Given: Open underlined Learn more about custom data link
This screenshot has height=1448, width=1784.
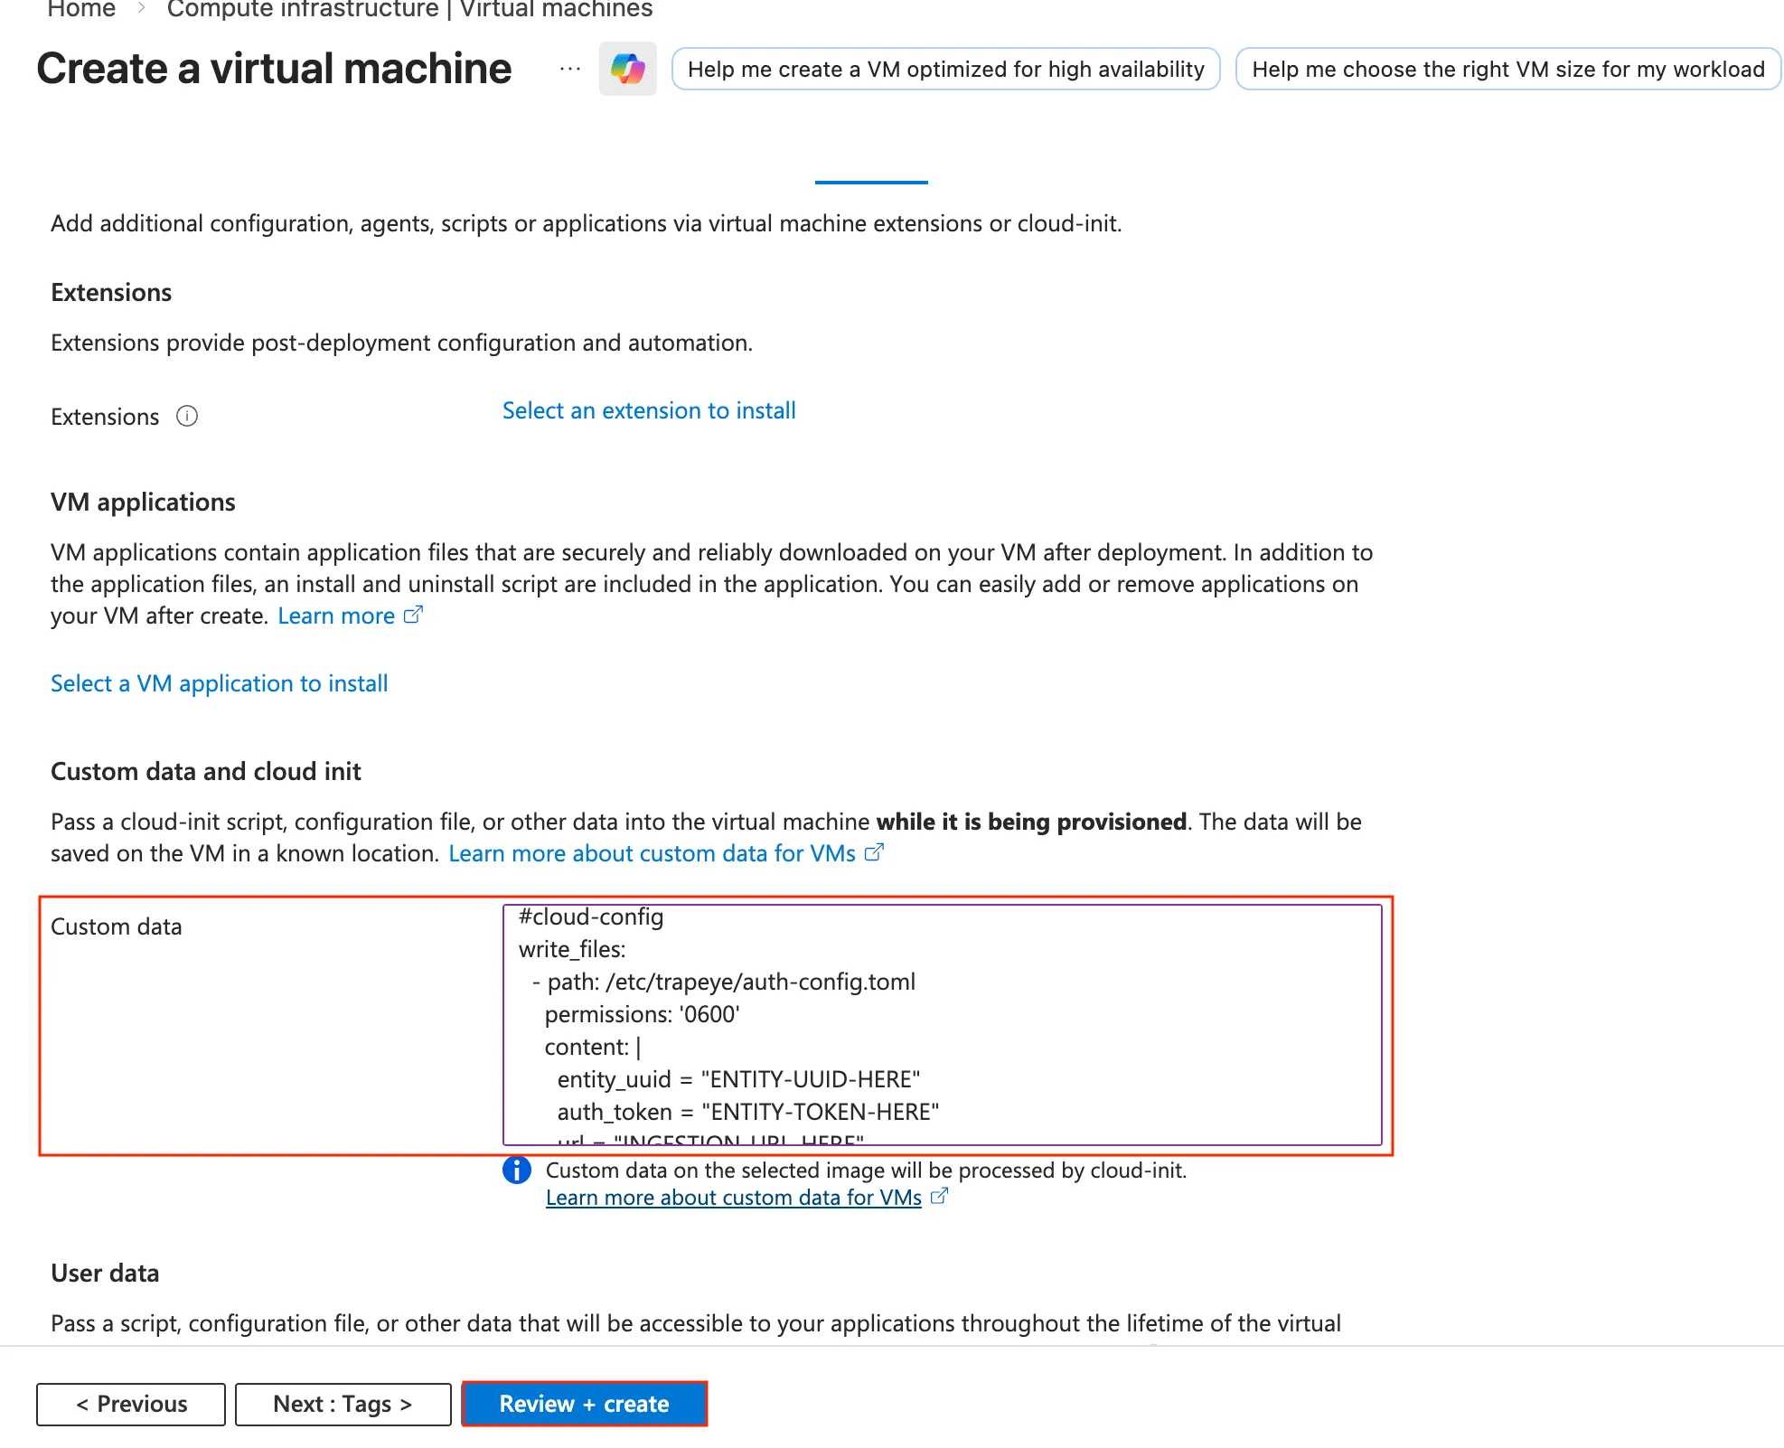Looking at the screenshot, I should pyautogui.click(x=733, y=1197).
